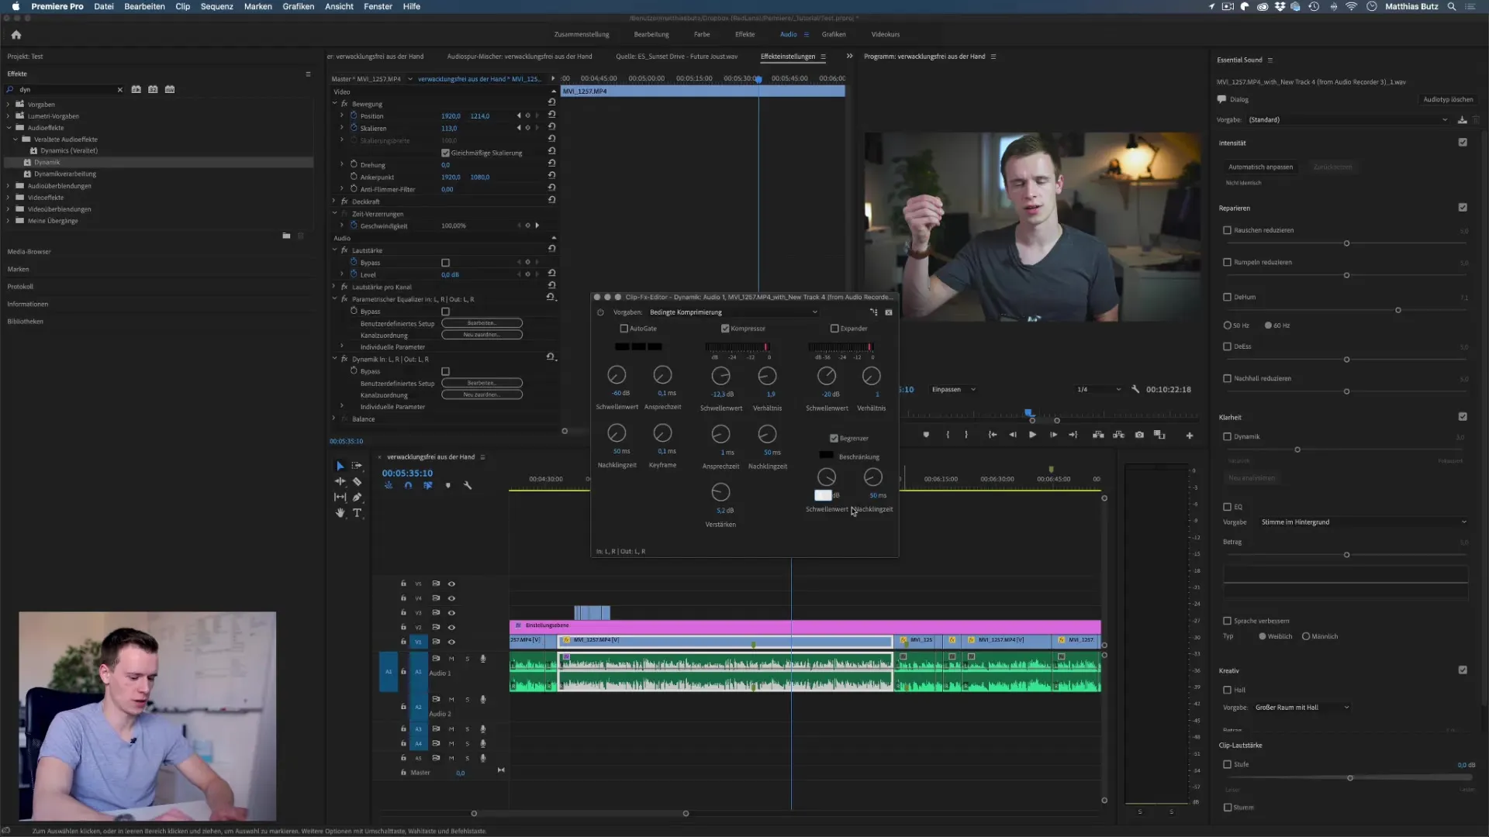The width and height of the screenshot is (1489, 837).
Task: Select the Ripple Edit tool
Action: [x=340, y=481]
